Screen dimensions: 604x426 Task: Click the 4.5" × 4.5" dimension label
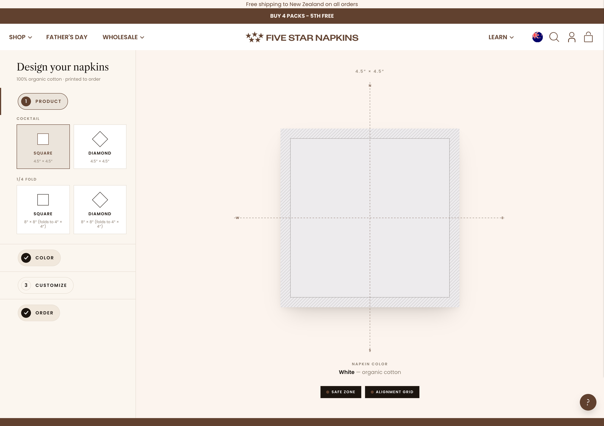[370, 71]
